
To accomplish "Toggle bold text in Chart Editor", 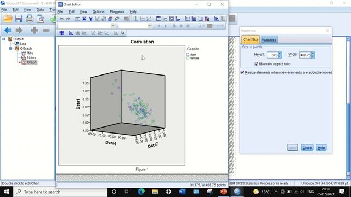I will tap(158, 26).
